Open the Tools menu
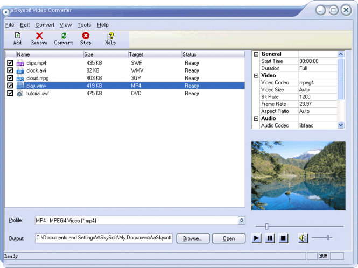 pyautogui.click(x=84, y=25)
